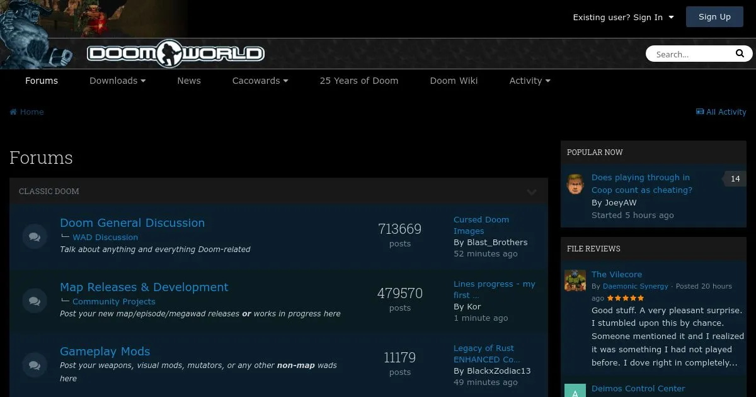Open the Gameplay Mods forum
Image resolution: width=756 pixels, height=397 pixels.
point(105,352)
